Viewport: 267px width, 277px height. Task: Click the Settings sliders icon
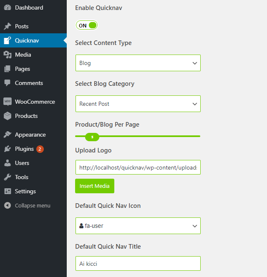tap(8, 191)
